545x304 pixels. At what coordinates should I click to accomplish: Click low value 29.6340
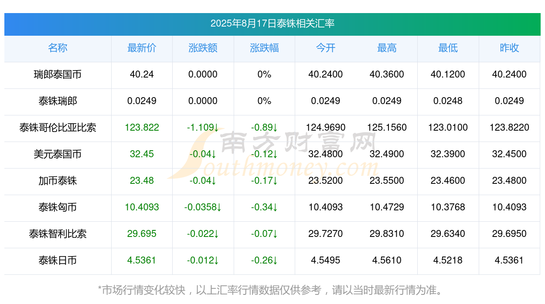(x=448, y=234)
